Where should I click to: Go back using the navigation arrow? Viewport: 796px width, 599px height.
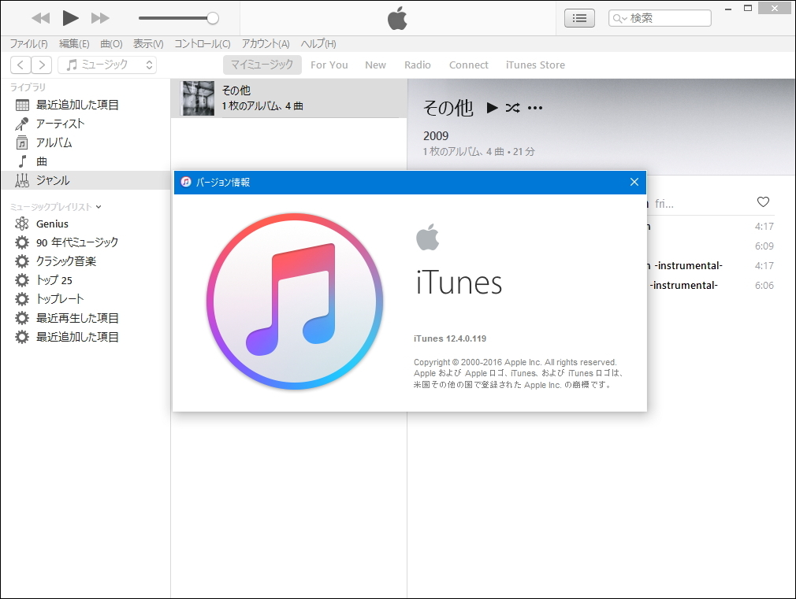[x=20, y=65]
